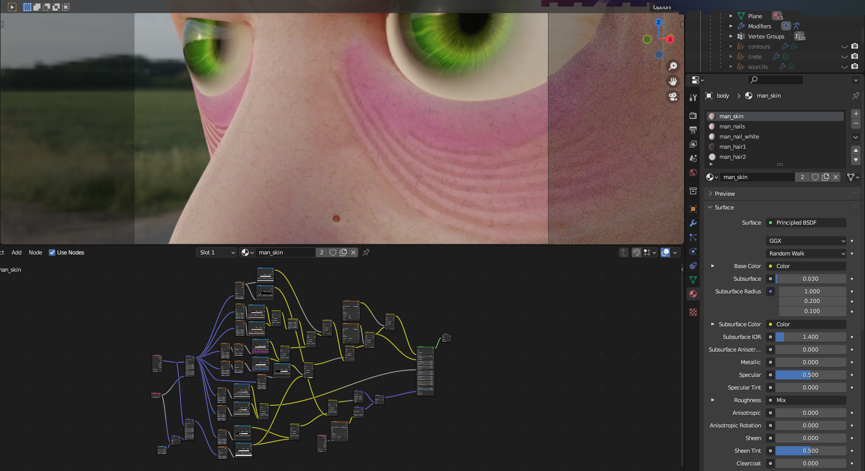
Task: Toggle render visibility camera for crete
Action: coord(854,56)
